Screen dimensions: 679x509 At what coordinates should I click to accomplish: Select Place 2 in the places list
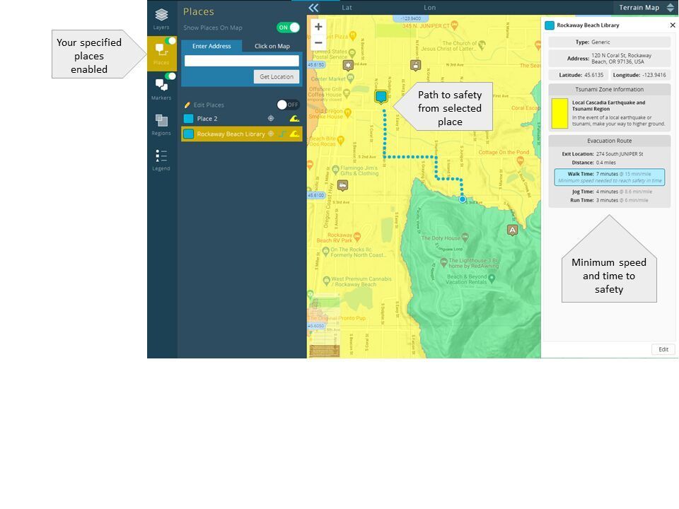tap(242, 119)
